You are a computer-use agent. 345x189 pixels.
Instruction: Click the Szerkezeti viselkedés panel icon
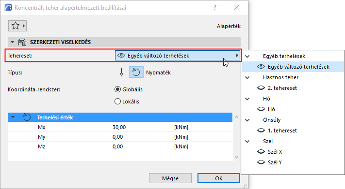coord(22,42)
